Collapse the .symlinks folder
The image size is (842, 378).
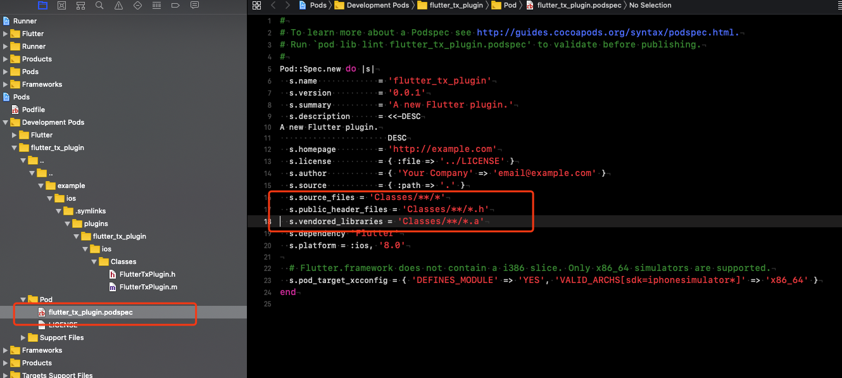coord(59,211)
